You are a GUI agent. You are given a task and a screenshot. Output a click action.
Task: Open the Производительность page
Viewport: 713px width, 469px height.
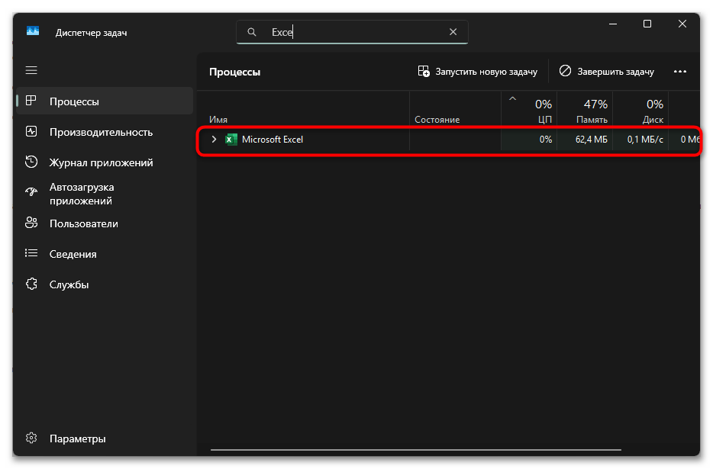pyautogui.click(x=101, y=132)
